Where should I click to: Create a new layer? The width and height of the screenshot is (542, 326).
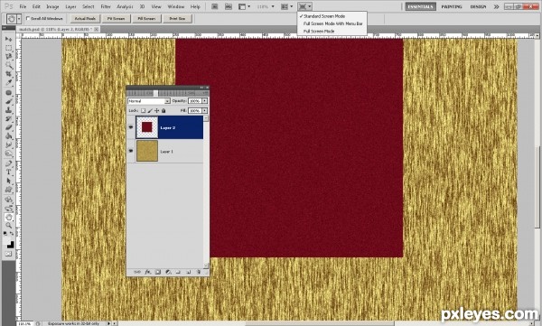coord(189,272)
